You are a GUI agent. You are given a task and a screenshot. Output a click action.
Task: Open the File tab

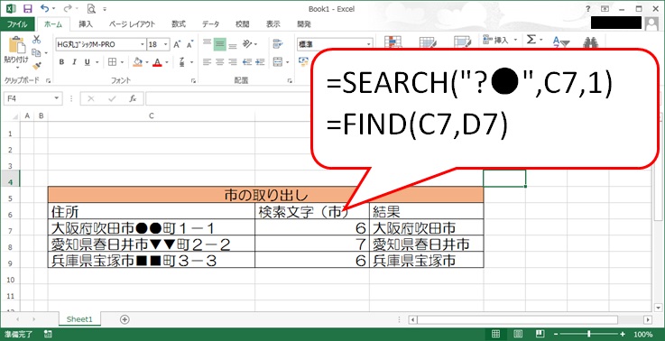(17, 24)
